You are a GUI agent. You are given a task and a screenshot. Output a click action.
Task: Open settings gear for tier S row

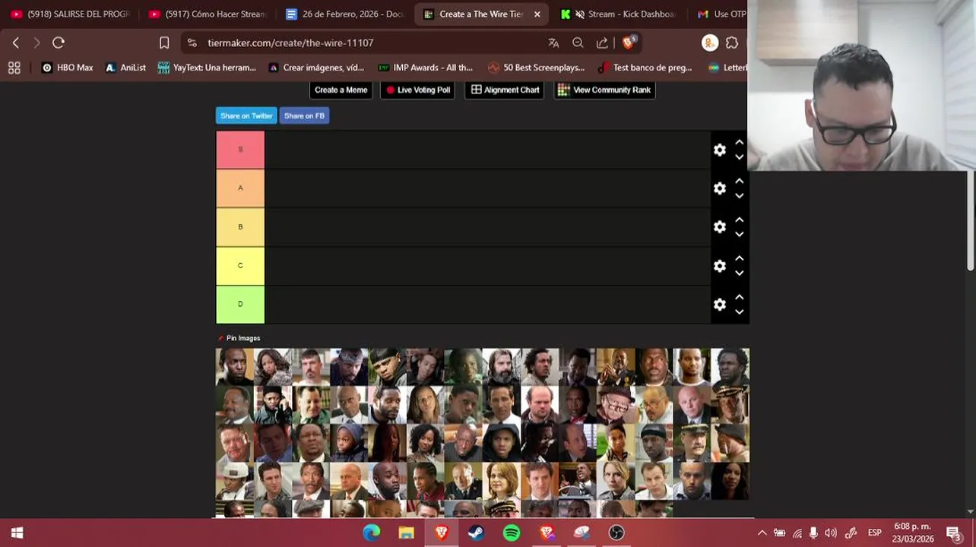coord(719,150)
